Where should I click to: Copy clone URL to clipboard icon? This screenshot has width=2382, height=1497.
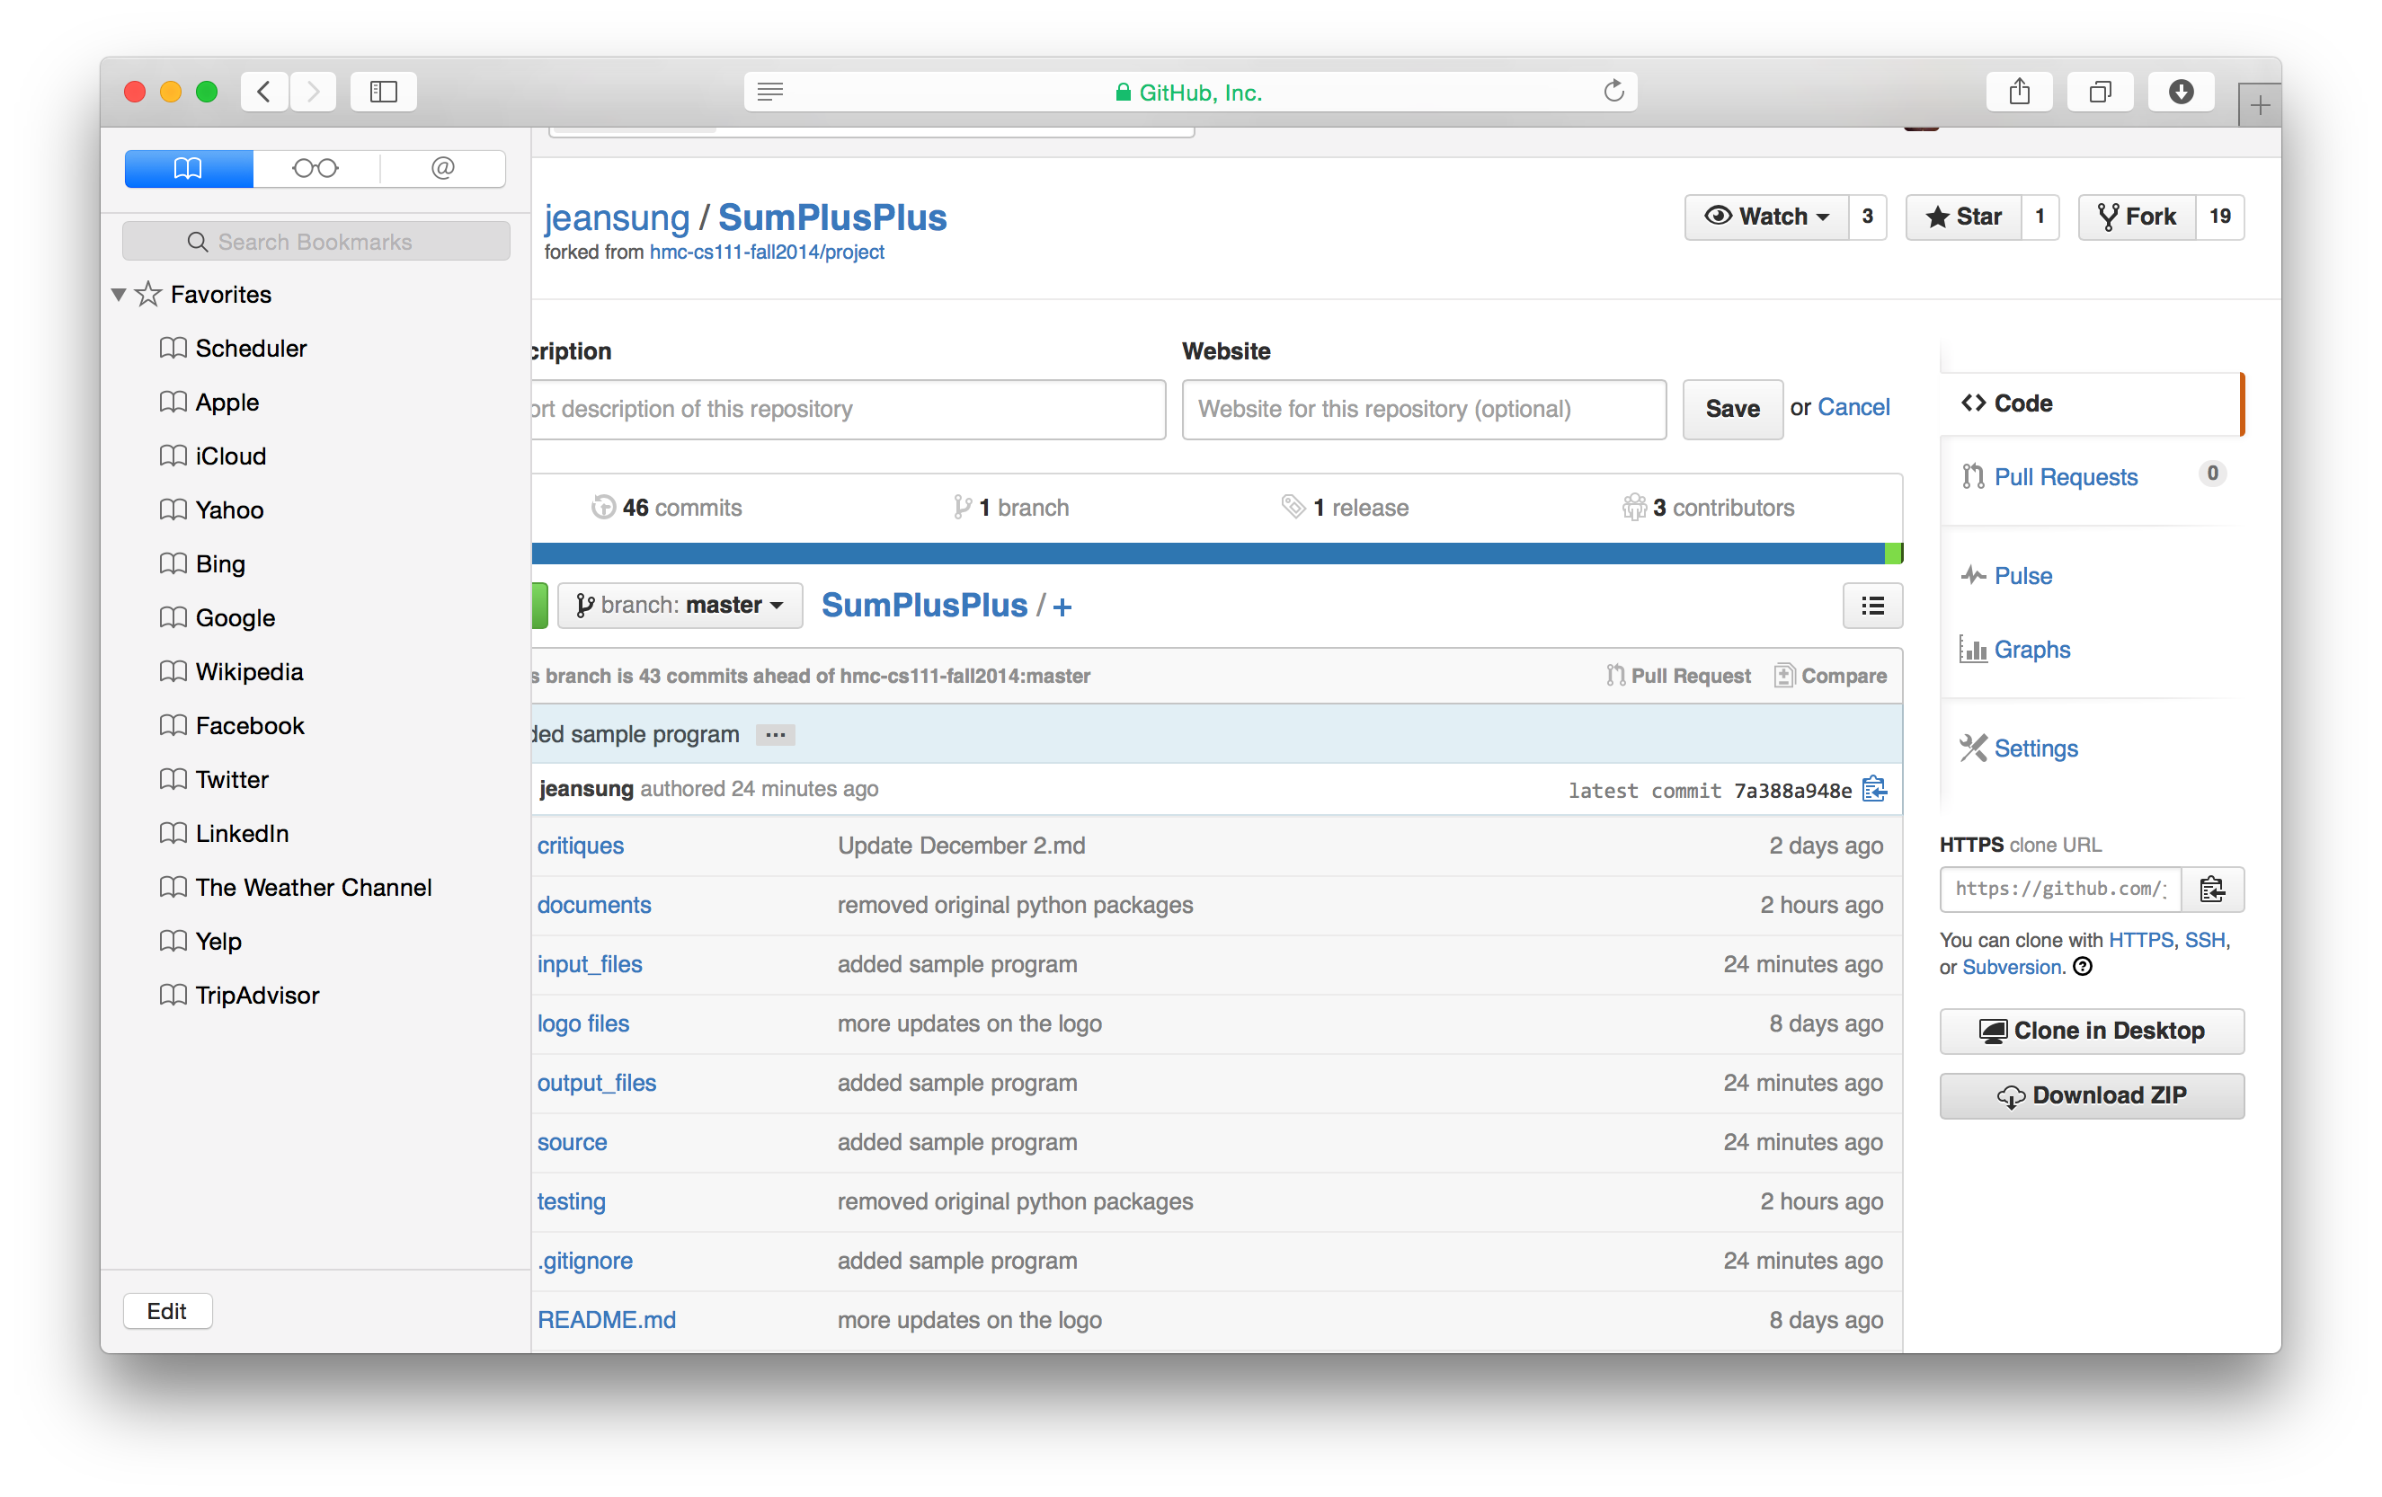point(2213,889)
